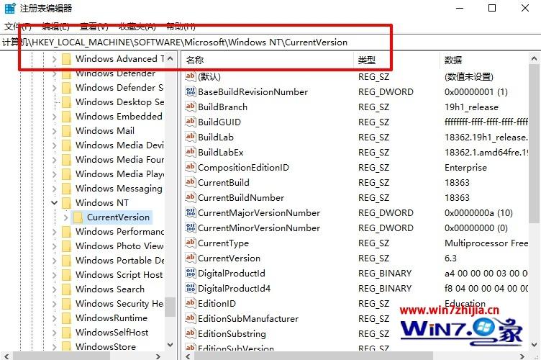Image resolution: width=541 pixels, height=360 pixels.
Task: Collapse the Windows NT tree node
Action: [x=54, y=202]
